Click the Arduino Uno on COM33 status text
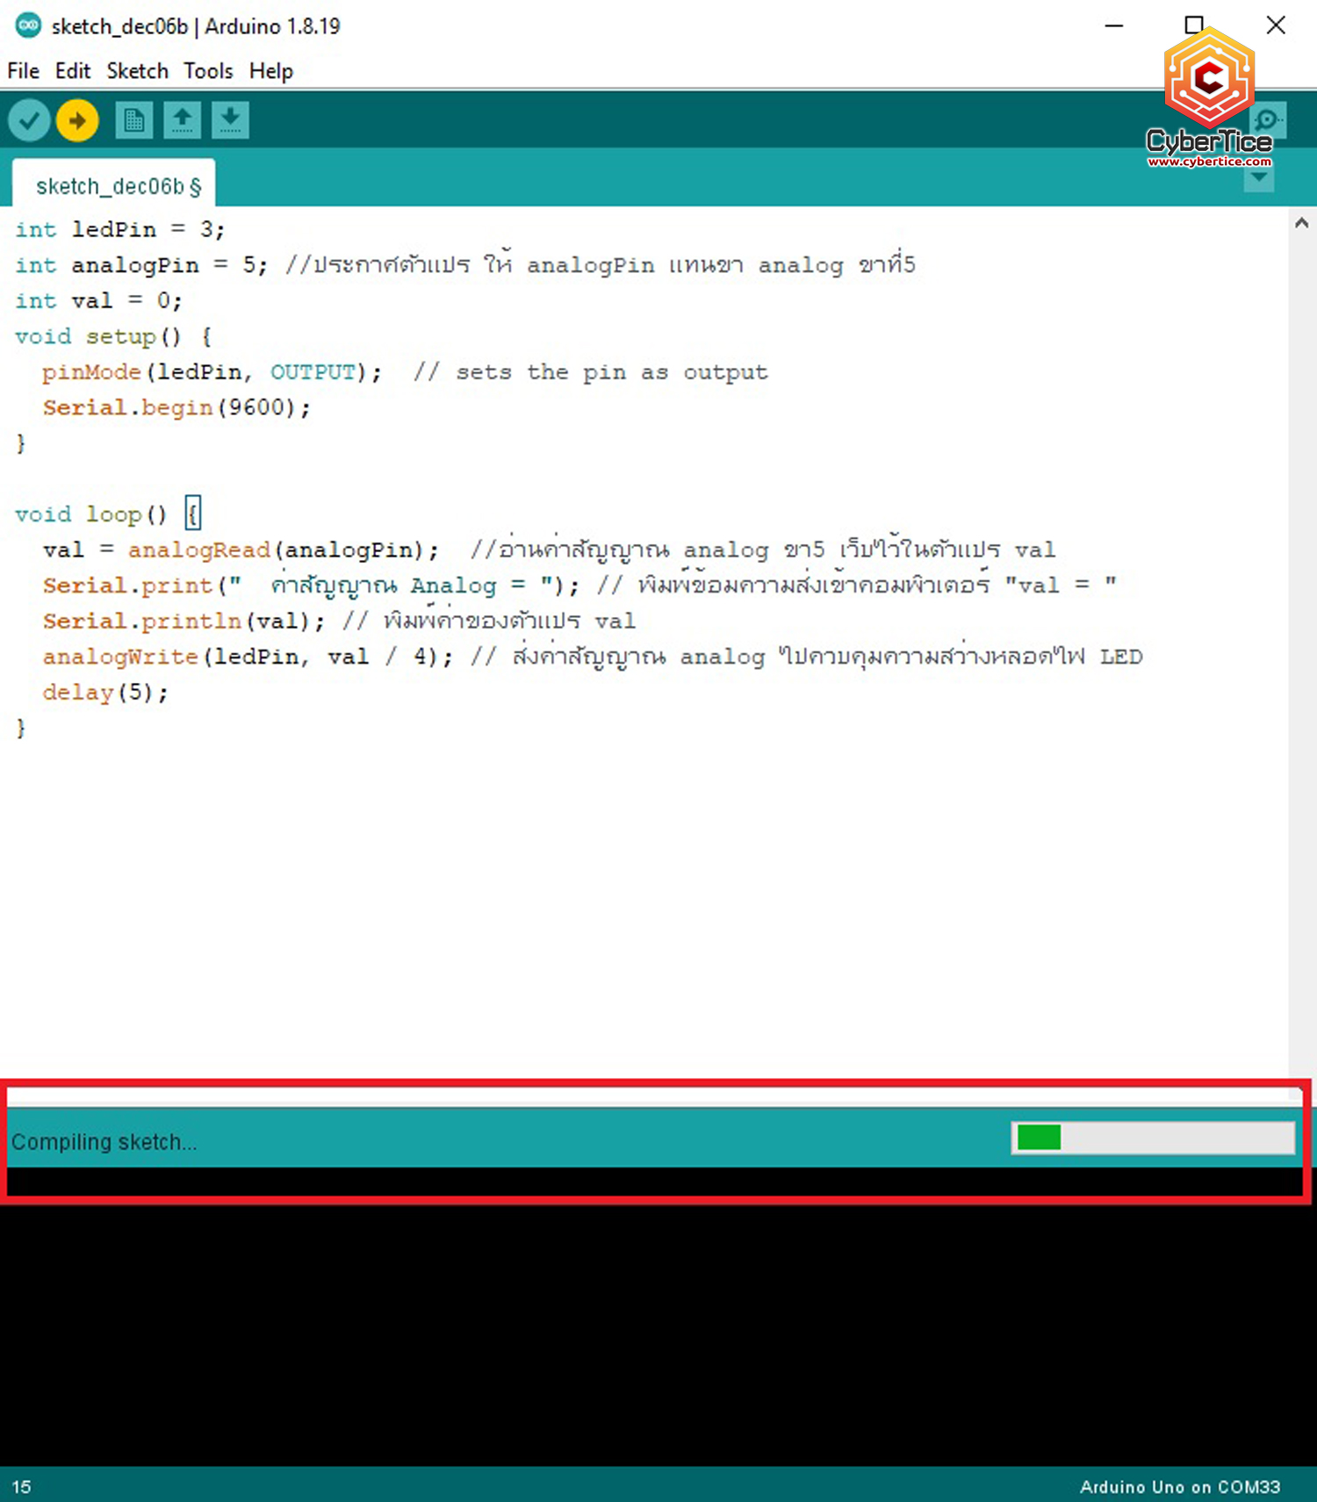1317x1502 pixels. 1179,1486
